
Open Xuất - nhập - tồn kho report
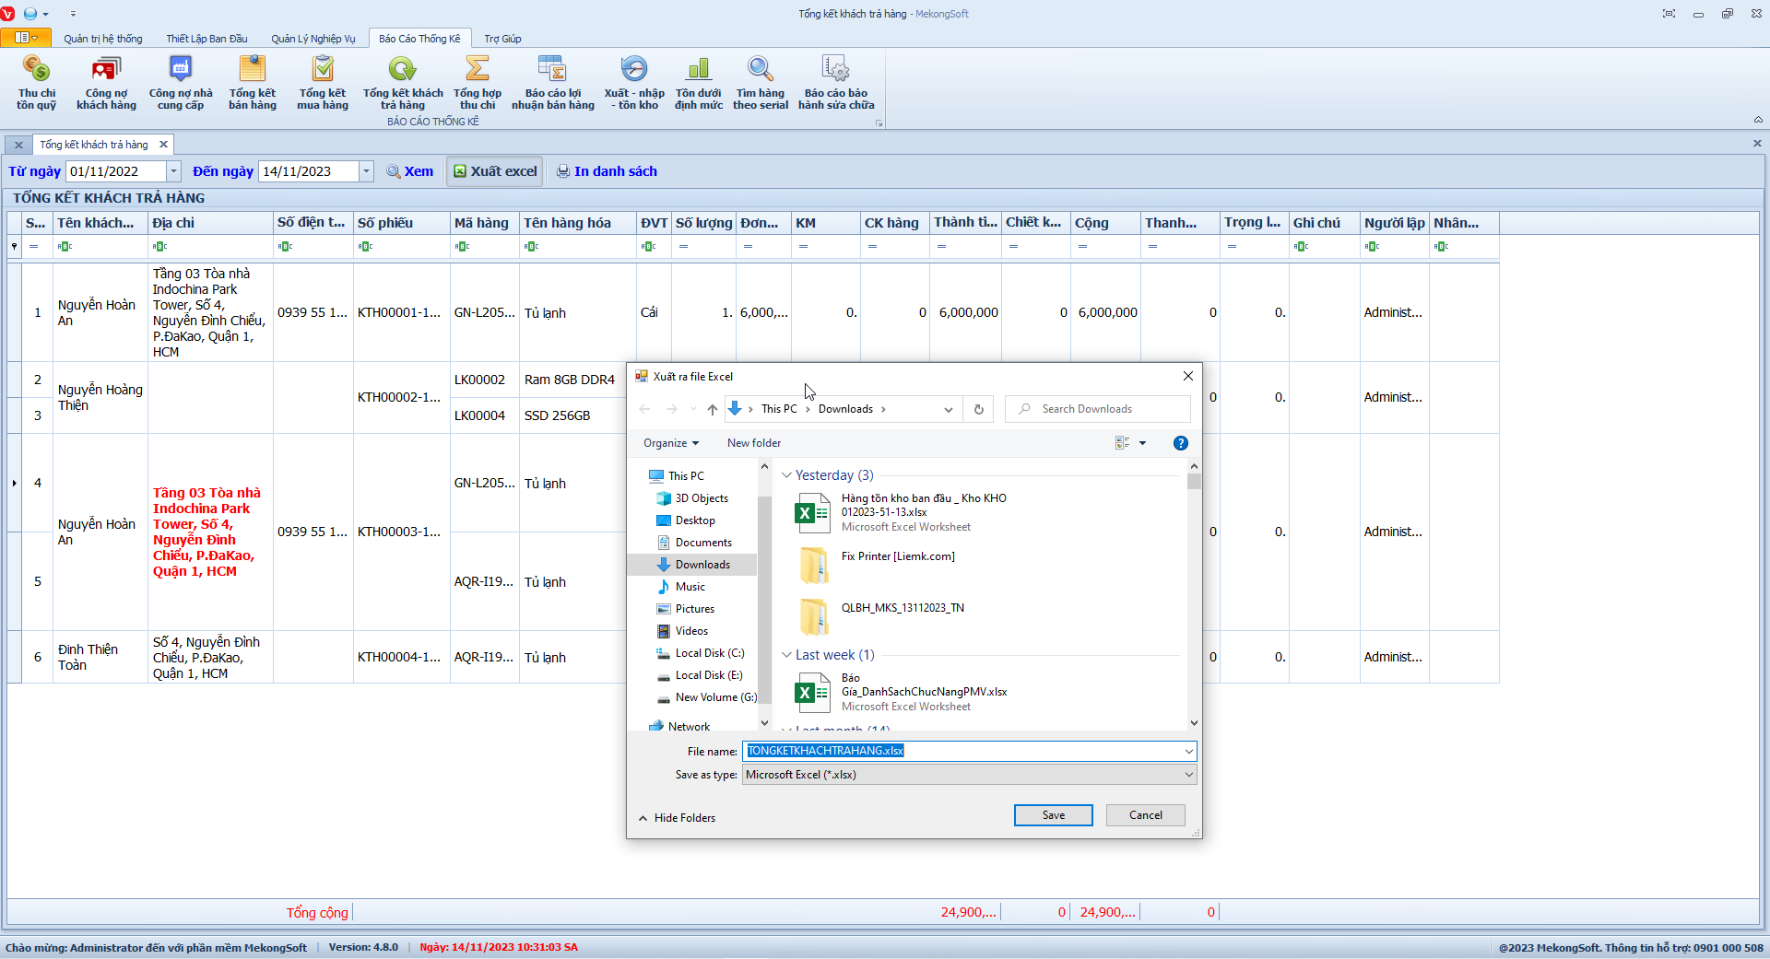634,82
